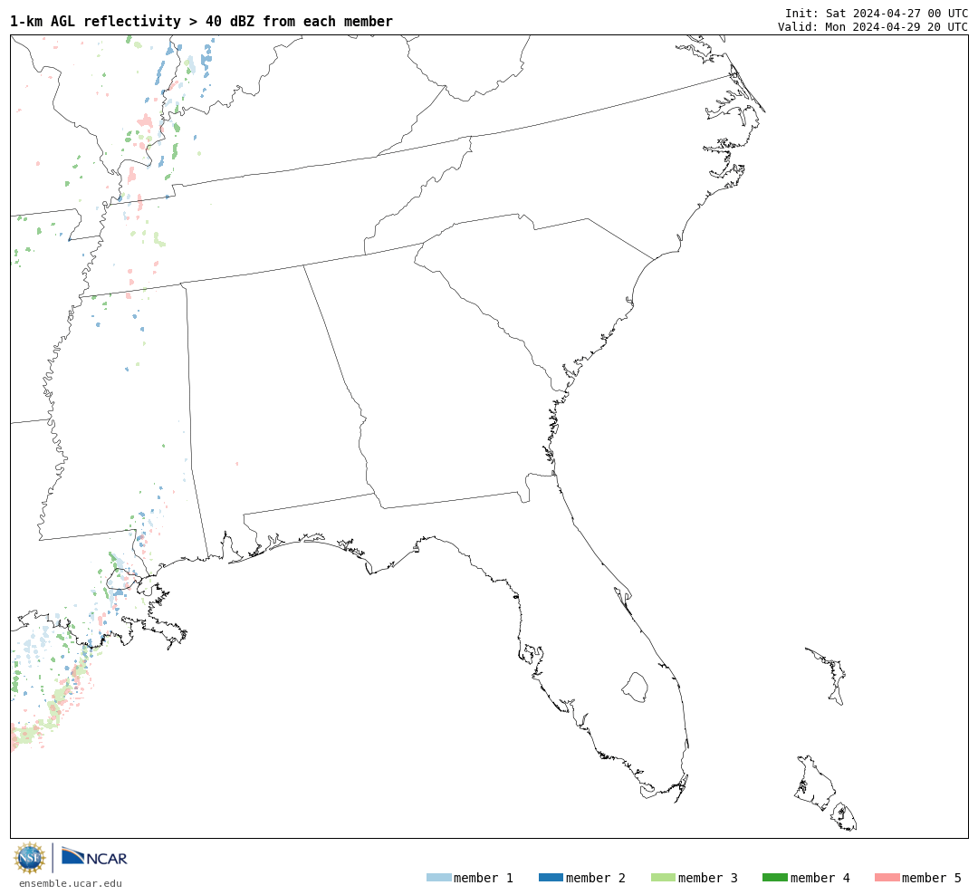Viewport: 978px width, 895px height.
Task: Select the 'member 4' legend label
Action: pos(820,878)
